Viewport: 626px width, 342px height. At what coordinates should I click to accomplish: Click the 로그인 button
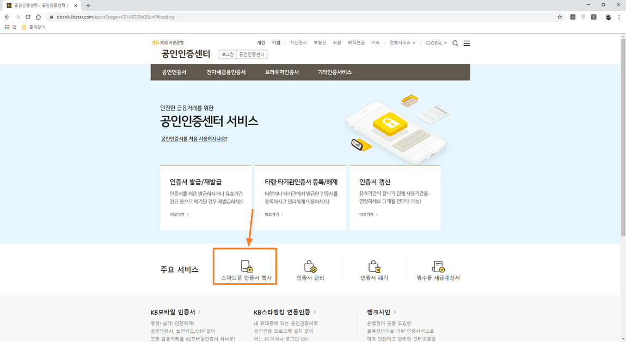[228, 54]
